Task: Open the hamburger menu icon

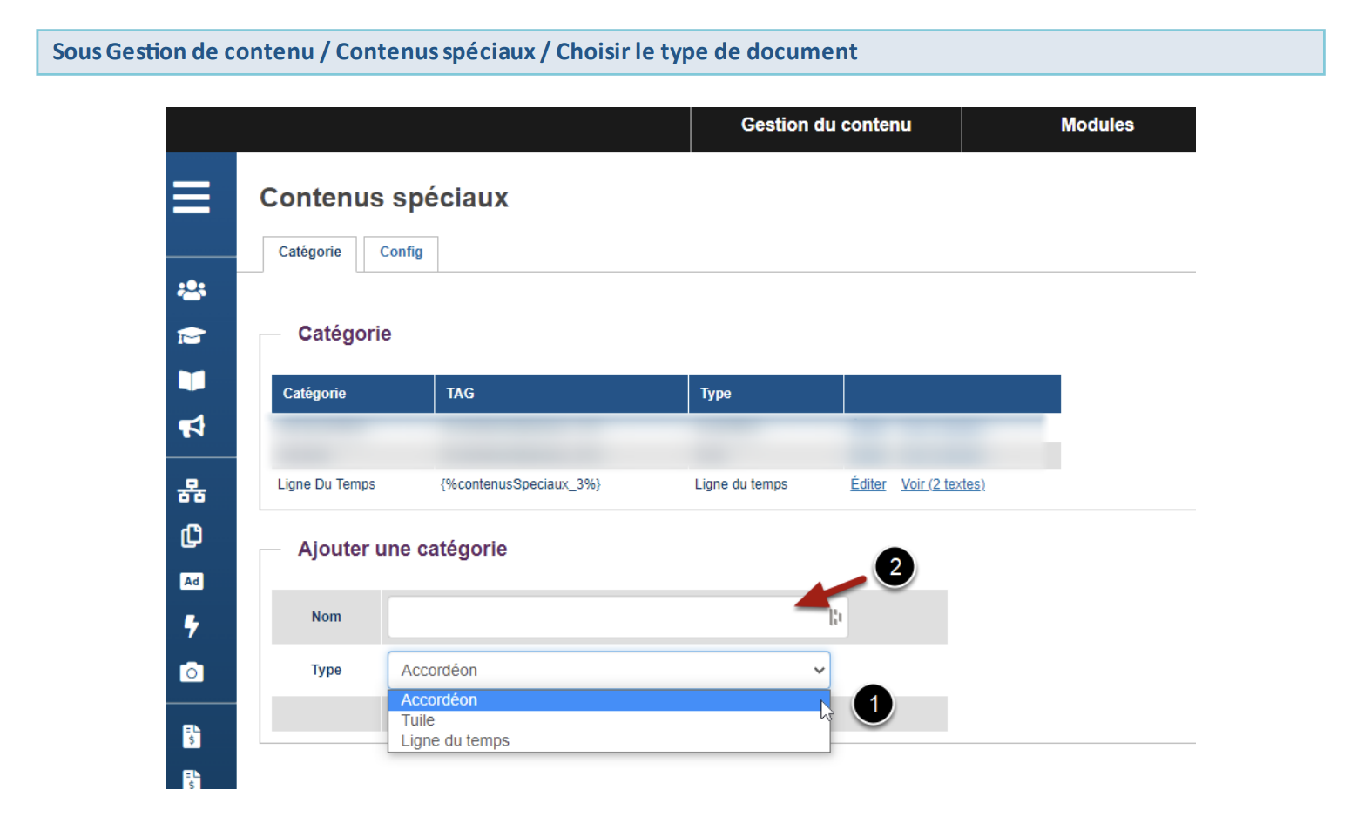Action: coord(192,197)
